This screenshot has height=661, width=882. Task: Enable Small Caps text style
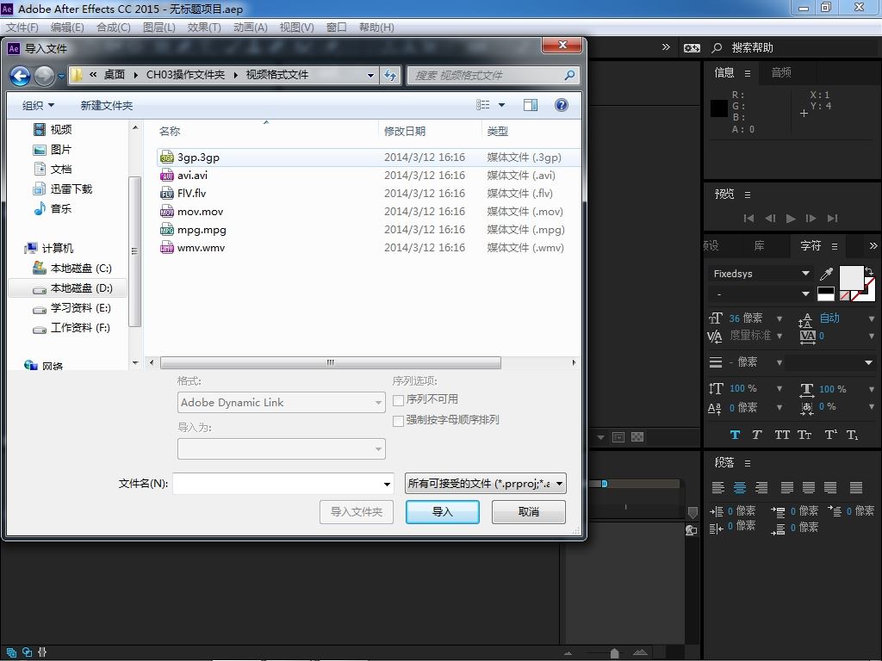tap(805, 435)
